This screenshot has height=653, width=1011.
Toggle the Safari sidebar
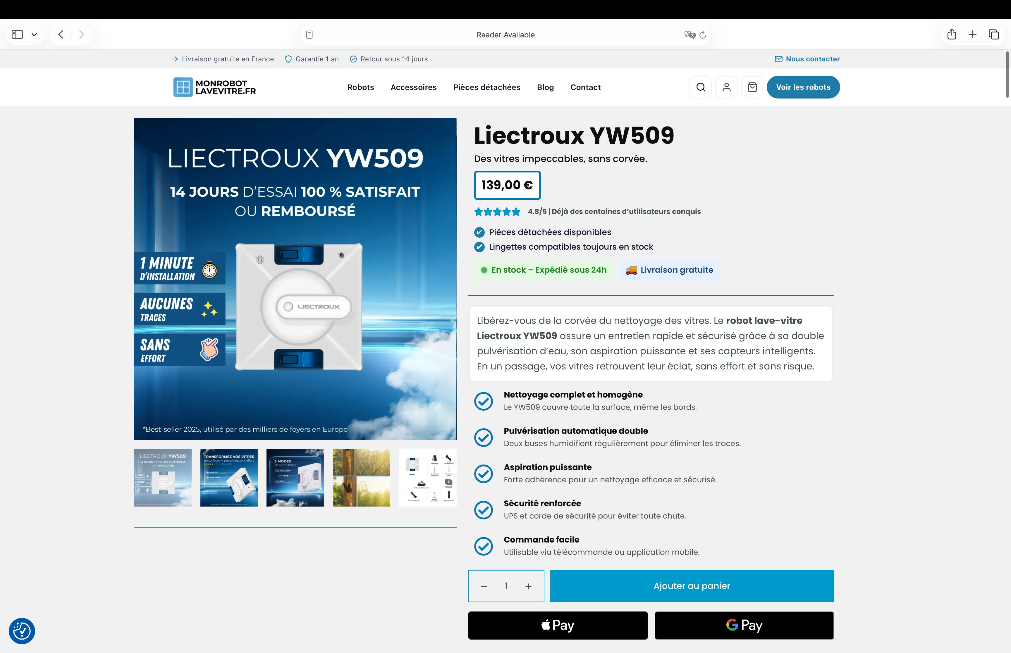[17, 34]
